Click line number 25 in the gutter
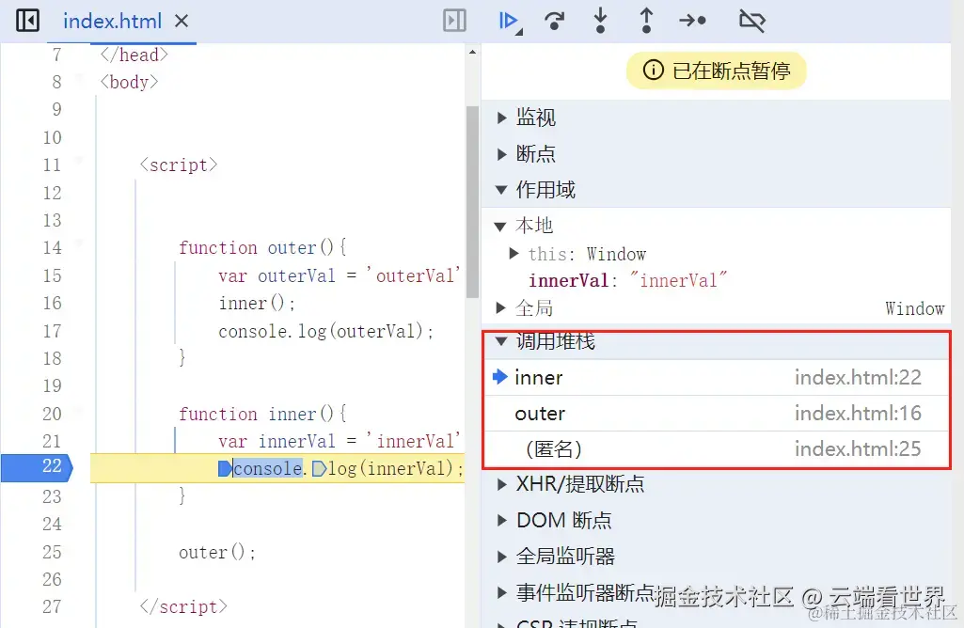The image size is (964, 628). pos(53,552)
